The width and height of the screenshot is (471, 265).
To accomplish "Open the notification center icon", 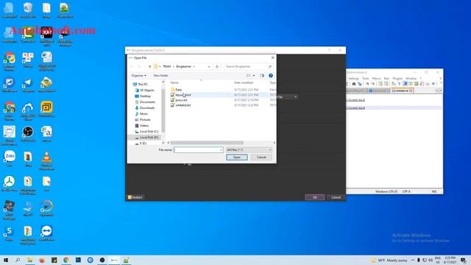I will pos(464,260).
